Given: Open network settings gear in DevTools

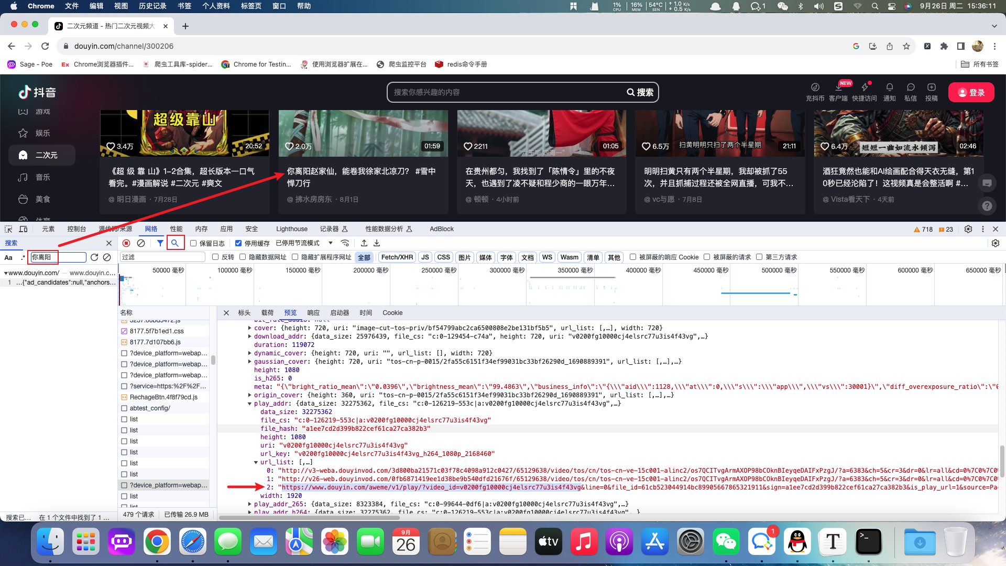Looking at the screenshot, I should pyautogui.click(x=996, y=243).
